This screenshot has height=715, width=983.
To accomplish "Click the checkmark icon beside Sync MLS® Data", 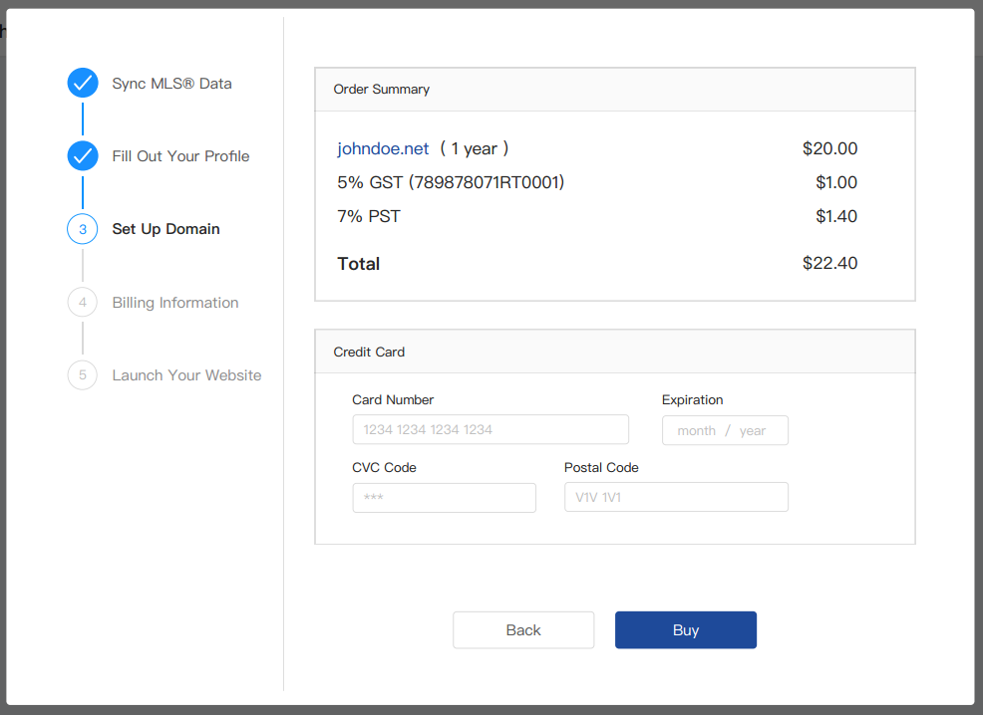I will 83,84.
